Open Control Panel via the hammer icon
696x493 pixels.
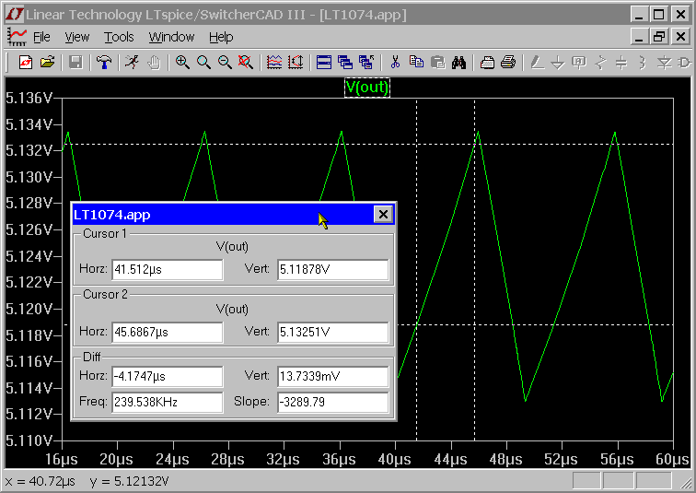(104, 62)
